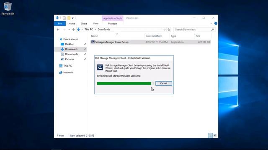Open the Customize Quick Access Toolbar arrow

(72, 18)
